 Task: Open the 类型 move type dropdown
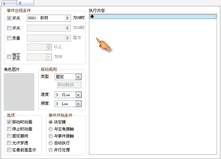[x=78, y=77]
